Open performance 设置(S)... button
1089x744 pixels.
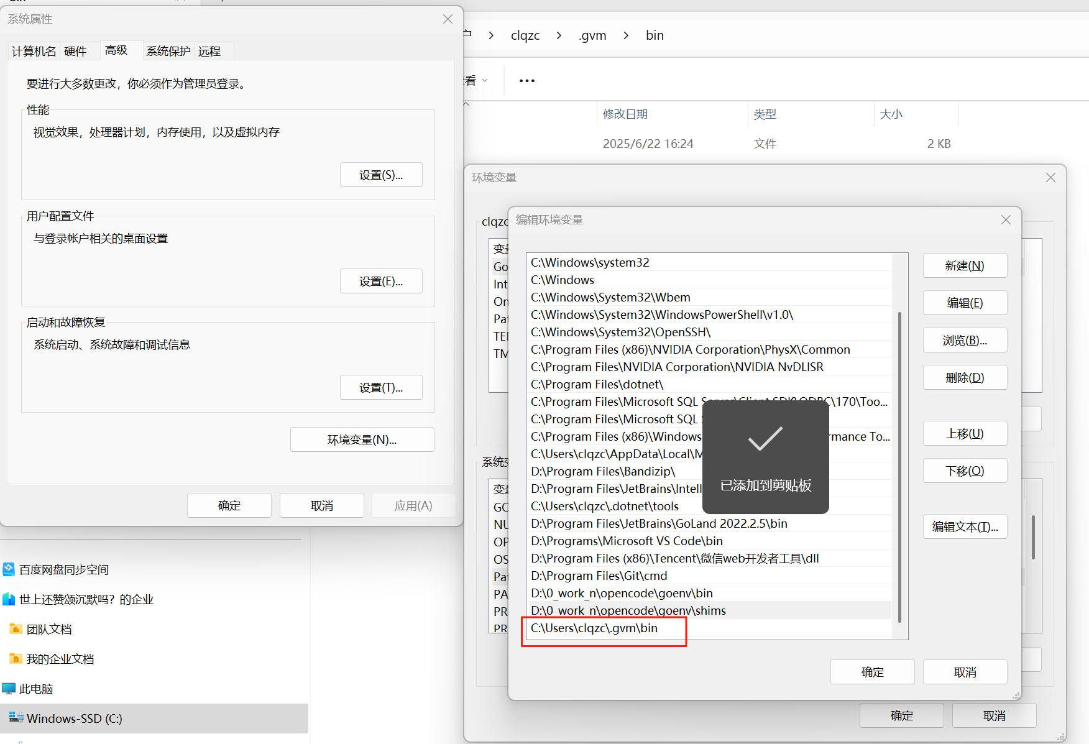pos(381,175)
